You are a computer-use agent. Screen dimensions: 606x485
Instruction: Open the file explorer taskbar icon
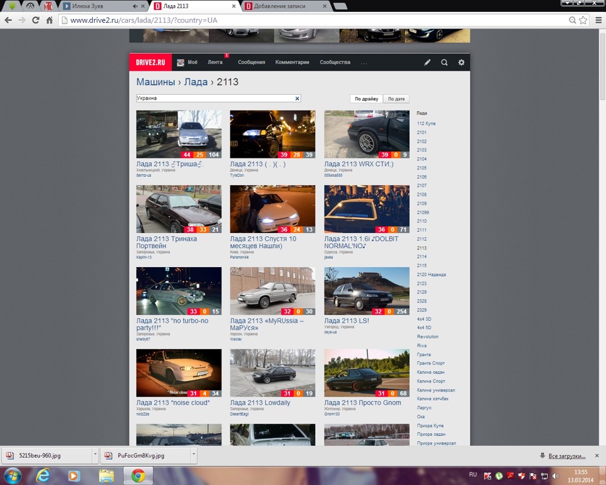pyautogui.click(x=106, y=476)
